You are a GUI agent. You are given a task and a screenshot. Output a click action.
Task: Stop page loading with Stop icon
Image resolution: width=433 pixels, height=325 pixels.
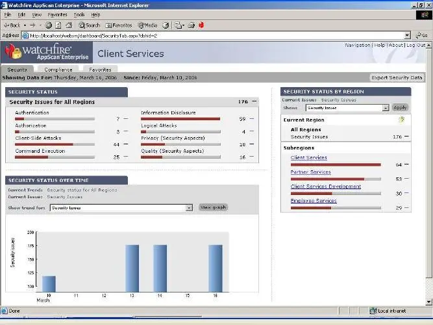point(49,25)
